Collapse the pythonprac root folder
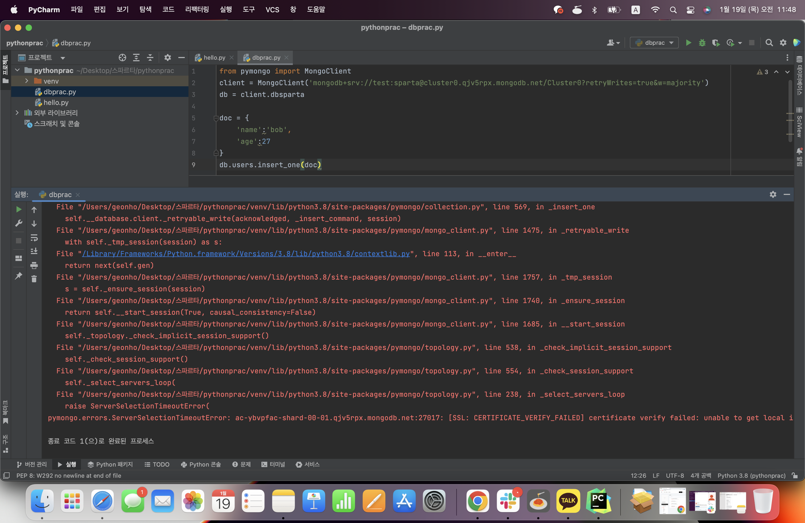Screen dimensions: 805x523 click(17, 70)
